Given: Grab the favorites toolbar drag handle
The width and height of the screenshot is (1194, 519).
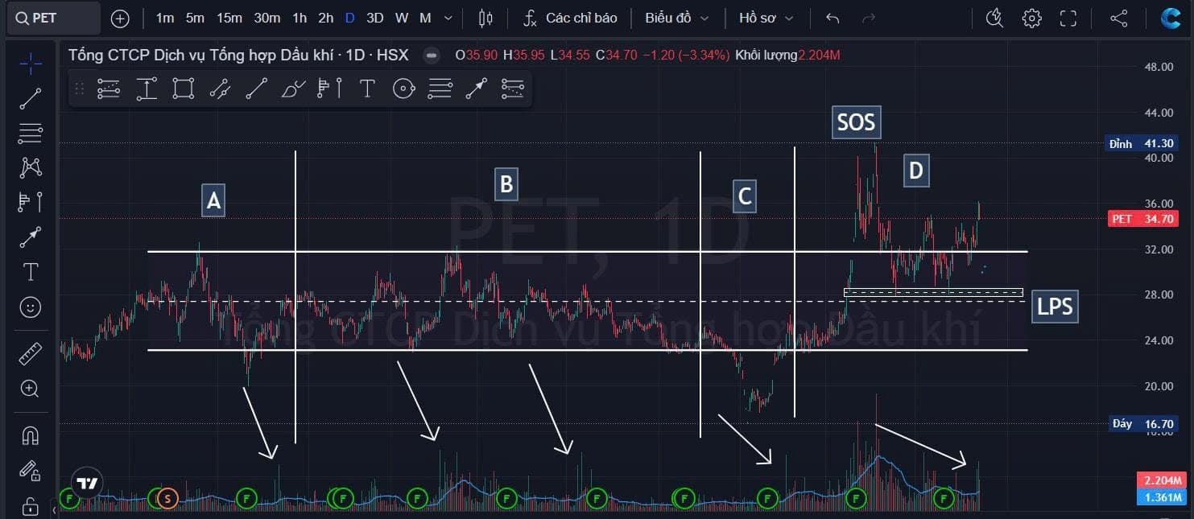Looking at the screenshot, I should 80,88.
